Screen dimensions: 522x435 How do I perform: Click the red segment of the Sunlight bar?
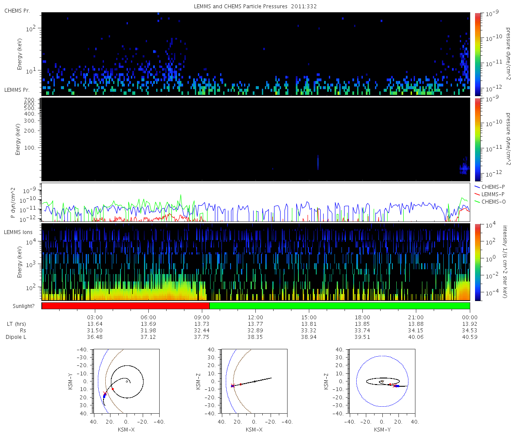coord(126,306)
